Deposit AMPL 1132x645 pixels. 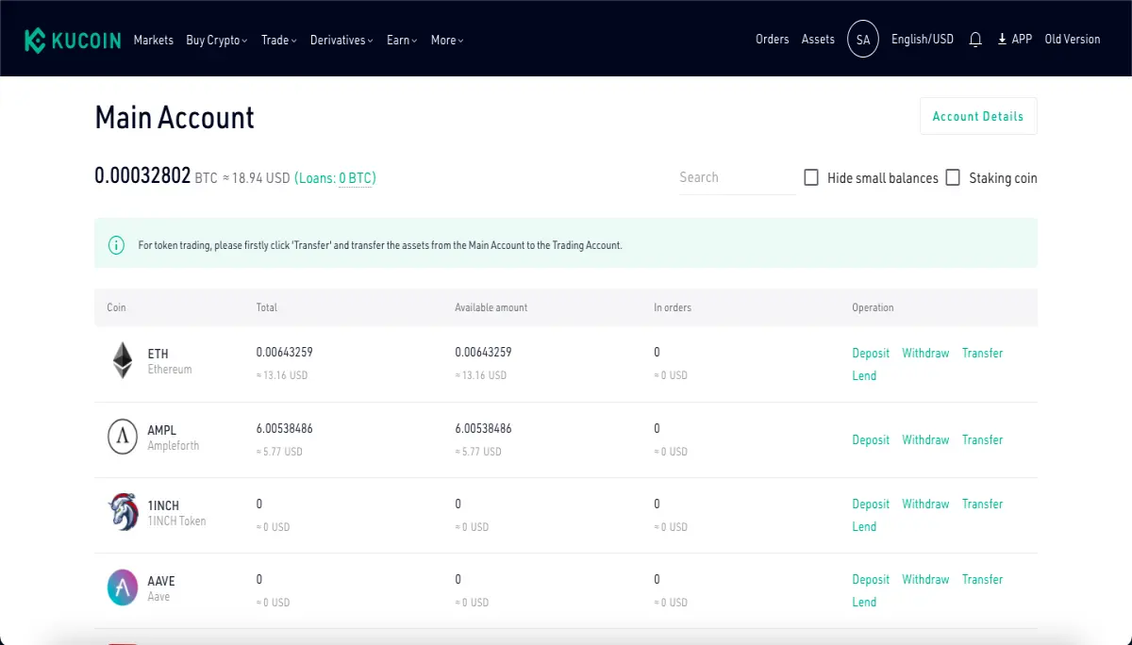coord(871,439)
